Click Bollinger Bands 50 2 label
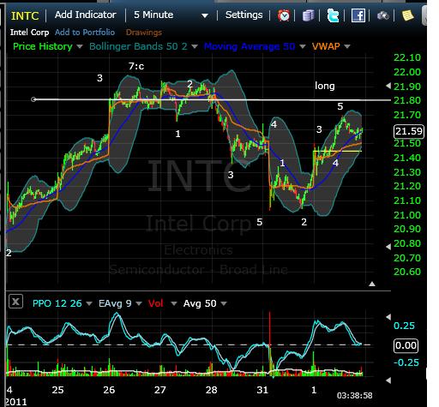The image size is (439, 407). click(138, 46)
